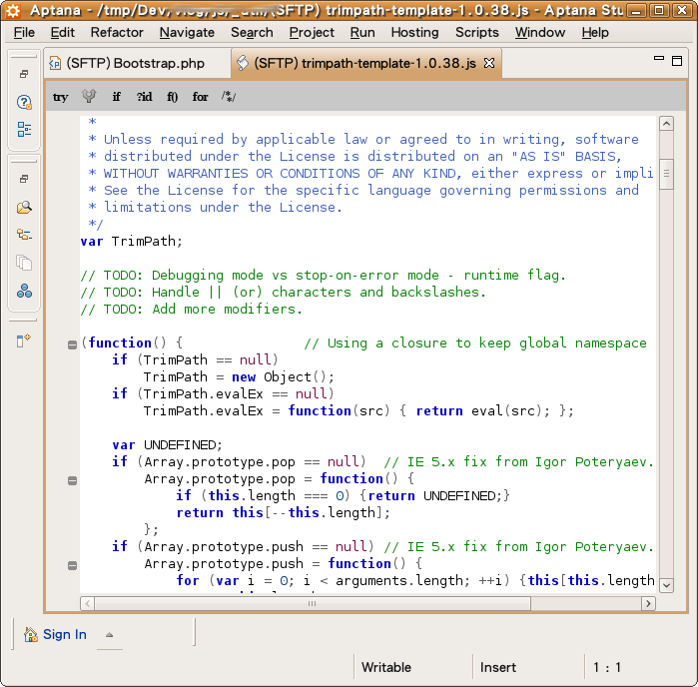698x687 pixels.
Task: Click the PHP file icon on Bootstrap tab
Action: tap(55, 64)
